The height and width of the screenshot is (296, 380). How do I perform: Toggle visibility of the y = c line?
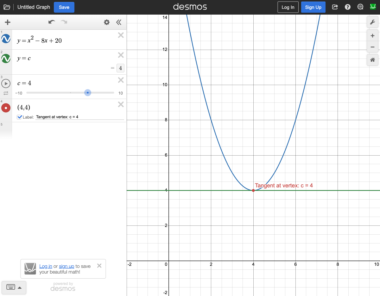tap(6, 59)
